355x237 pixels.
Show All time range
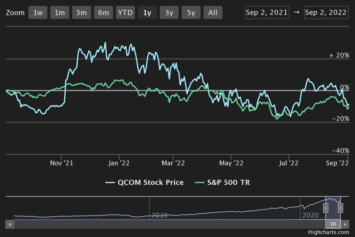(x=213, y=13)
